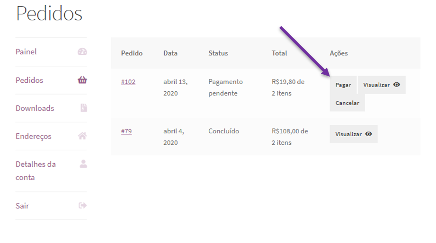Click the Pedidos shopping basket icon
Screen dimensions: 436x243
tap(82, 80)
